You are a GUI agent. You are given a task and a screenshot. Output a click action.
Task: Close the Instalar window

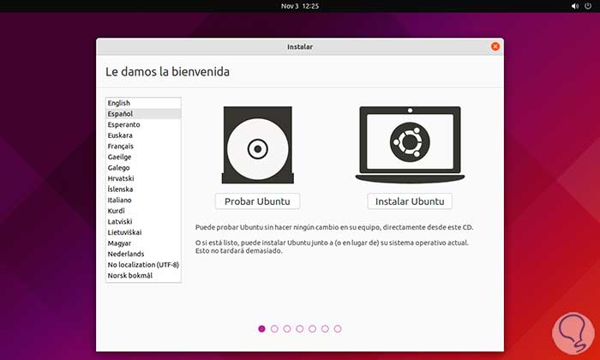(495, 46)
